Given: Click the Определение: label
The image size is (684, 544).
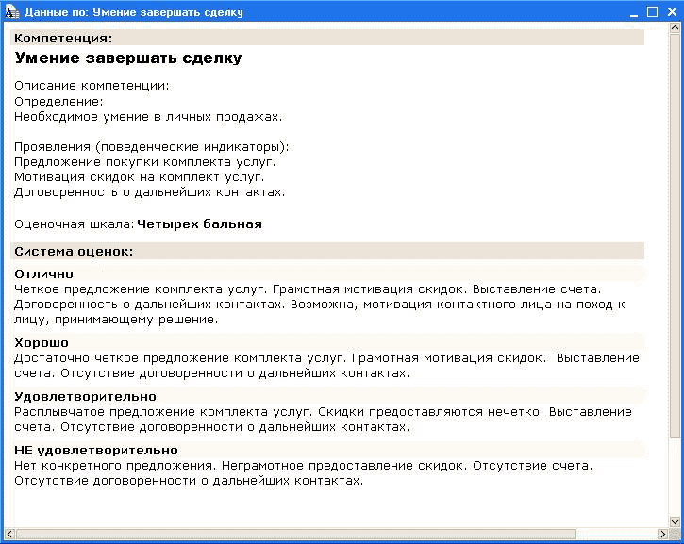Looking at the screenshot, I should point(58,102).
